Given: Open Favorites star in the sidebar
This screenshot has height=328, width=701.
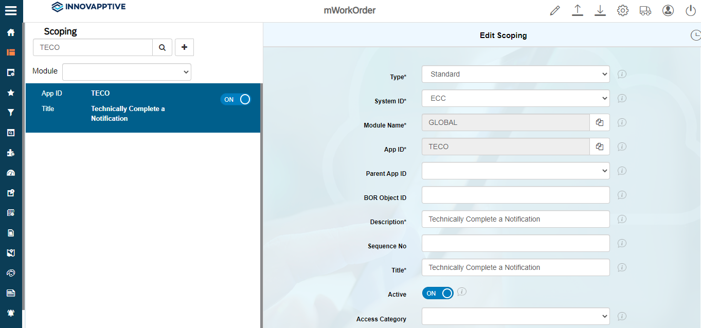Looking at the screenshot, I should 11,93.
